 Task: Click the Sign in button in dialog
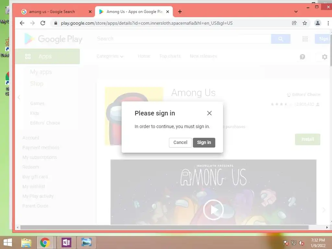204,143
